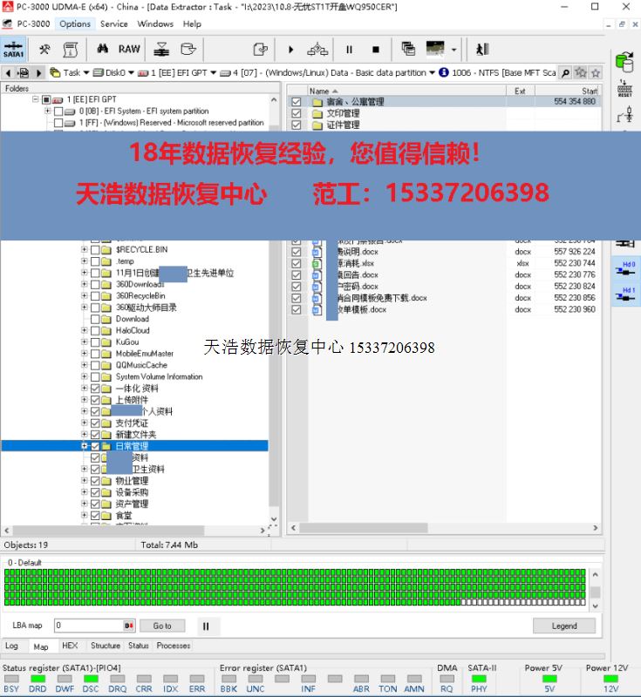Open the Service menu
This screenshot has width=641, height=697.
(113, 24)
